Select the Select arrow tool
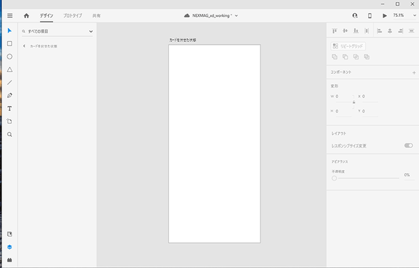This screenshot has height=268, width=419. pos(10,31)
